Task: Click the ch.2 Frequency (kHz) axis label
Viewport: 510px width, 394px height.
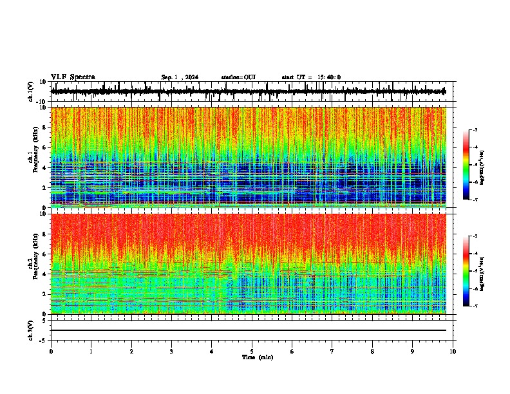Action: [x=35, y=256]
